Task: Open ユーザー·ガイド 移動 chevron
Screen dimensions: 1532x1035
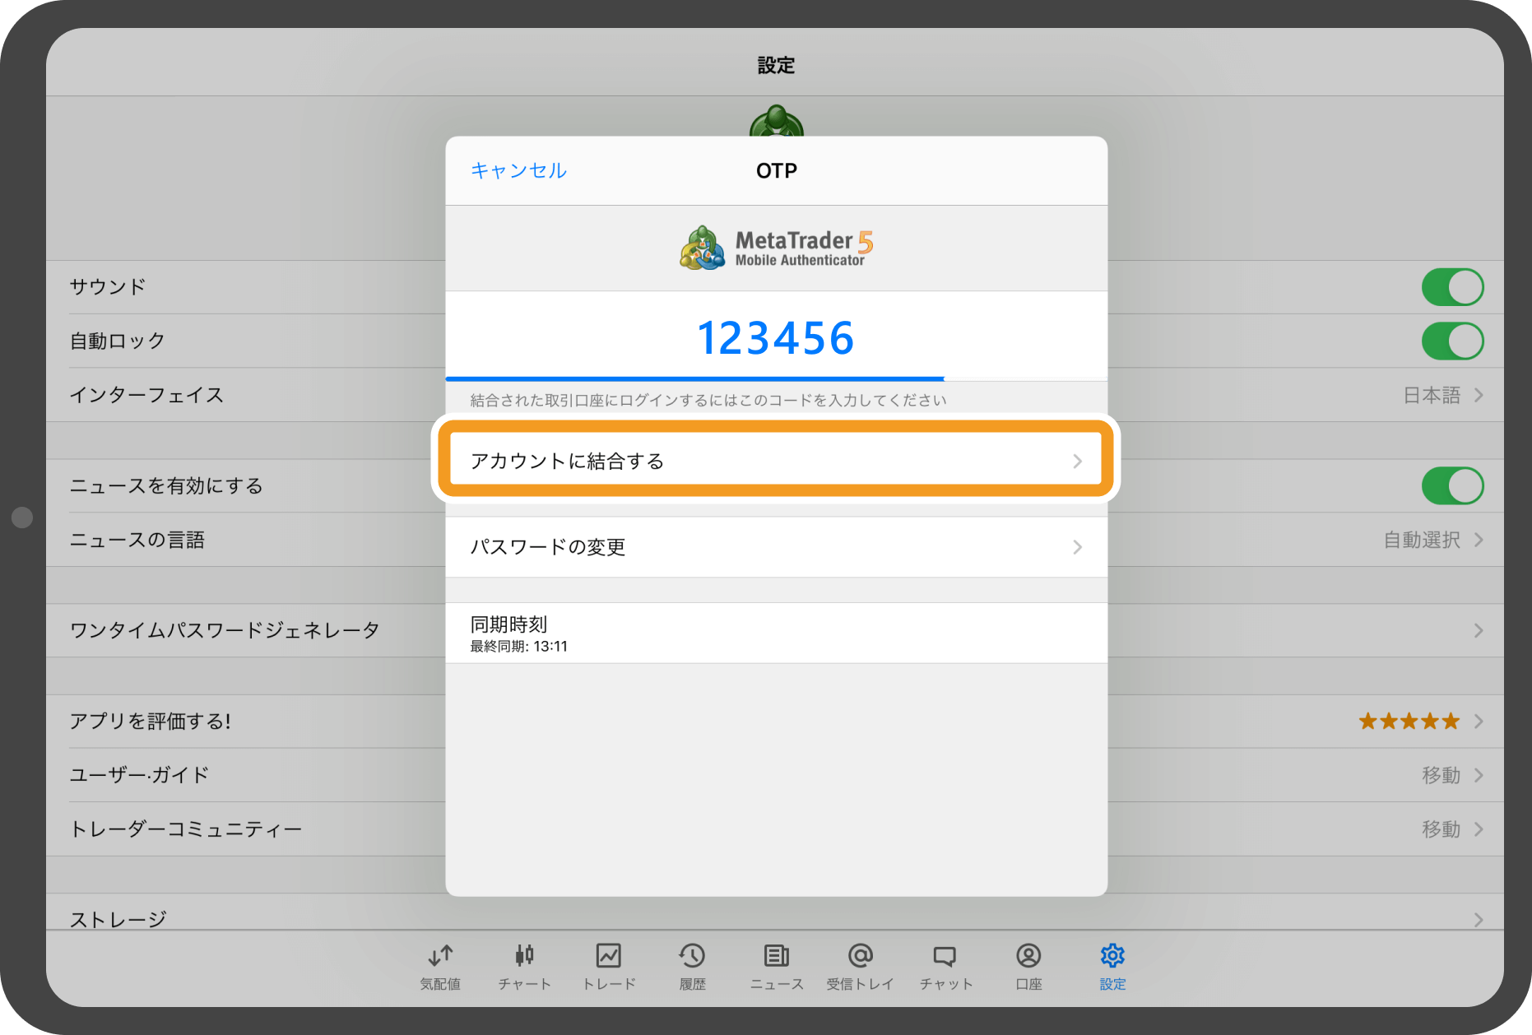Action: pyautogui.click(x=1479, y=775)
